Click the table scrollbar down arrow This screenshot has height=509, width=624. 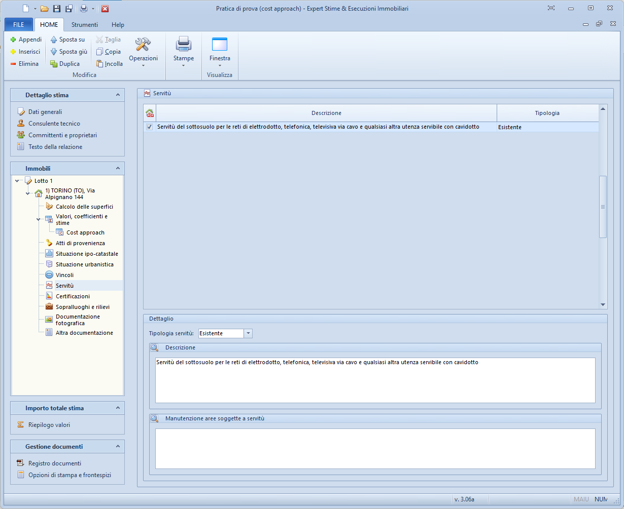coord(603,304)
